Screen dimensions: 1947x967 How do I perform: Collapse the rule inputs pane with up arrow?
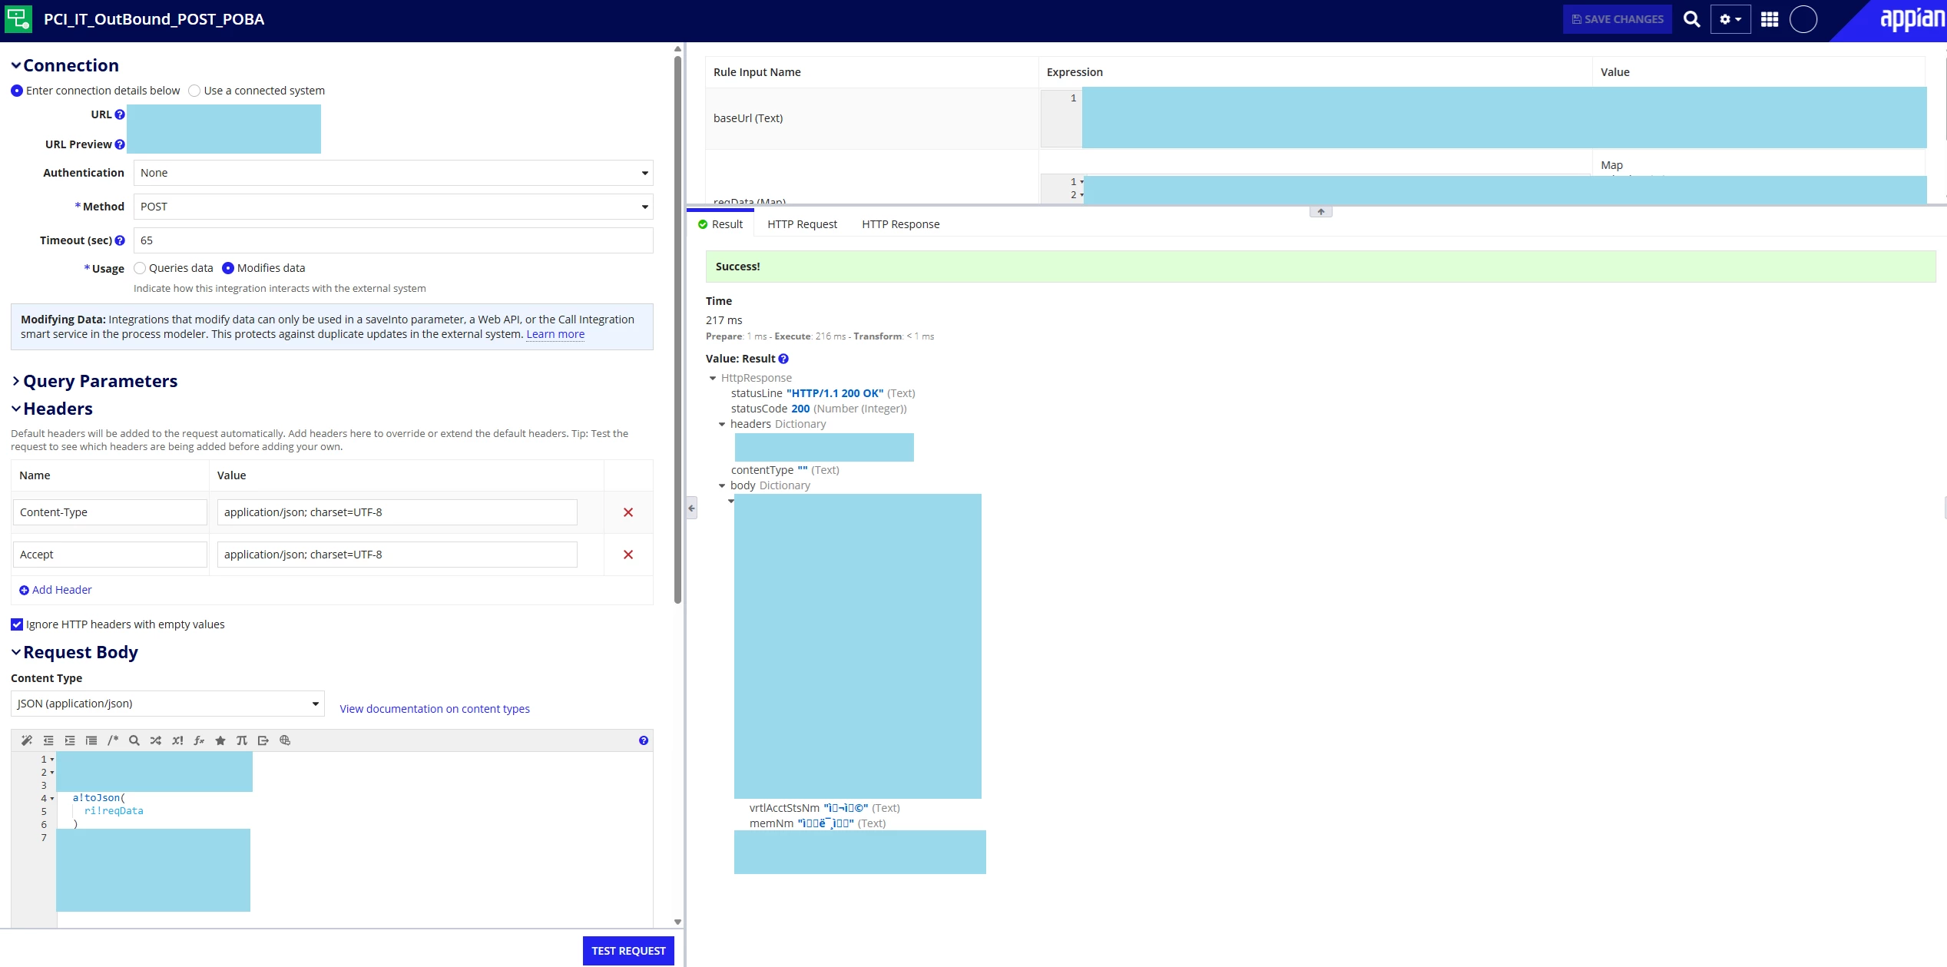point(1321,212)
